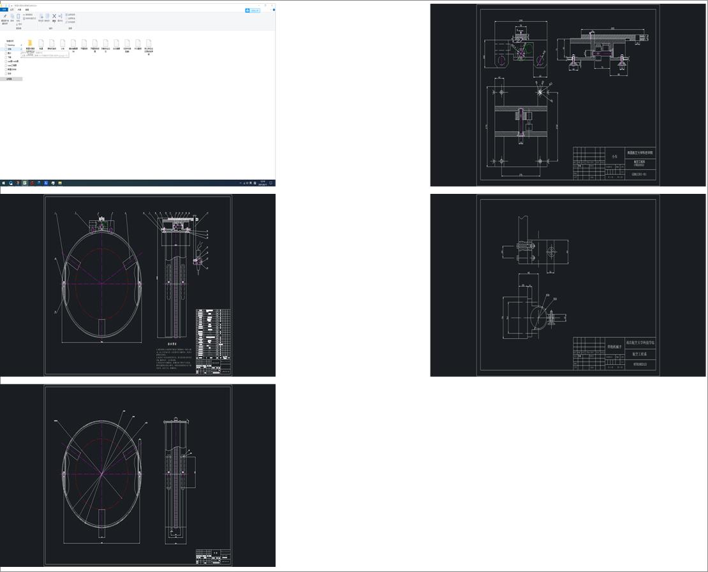Click the blue cloud upload button in Explorer title area
Image resolution: width=708 pixels, height=572 pixels.
click(253, 10)
